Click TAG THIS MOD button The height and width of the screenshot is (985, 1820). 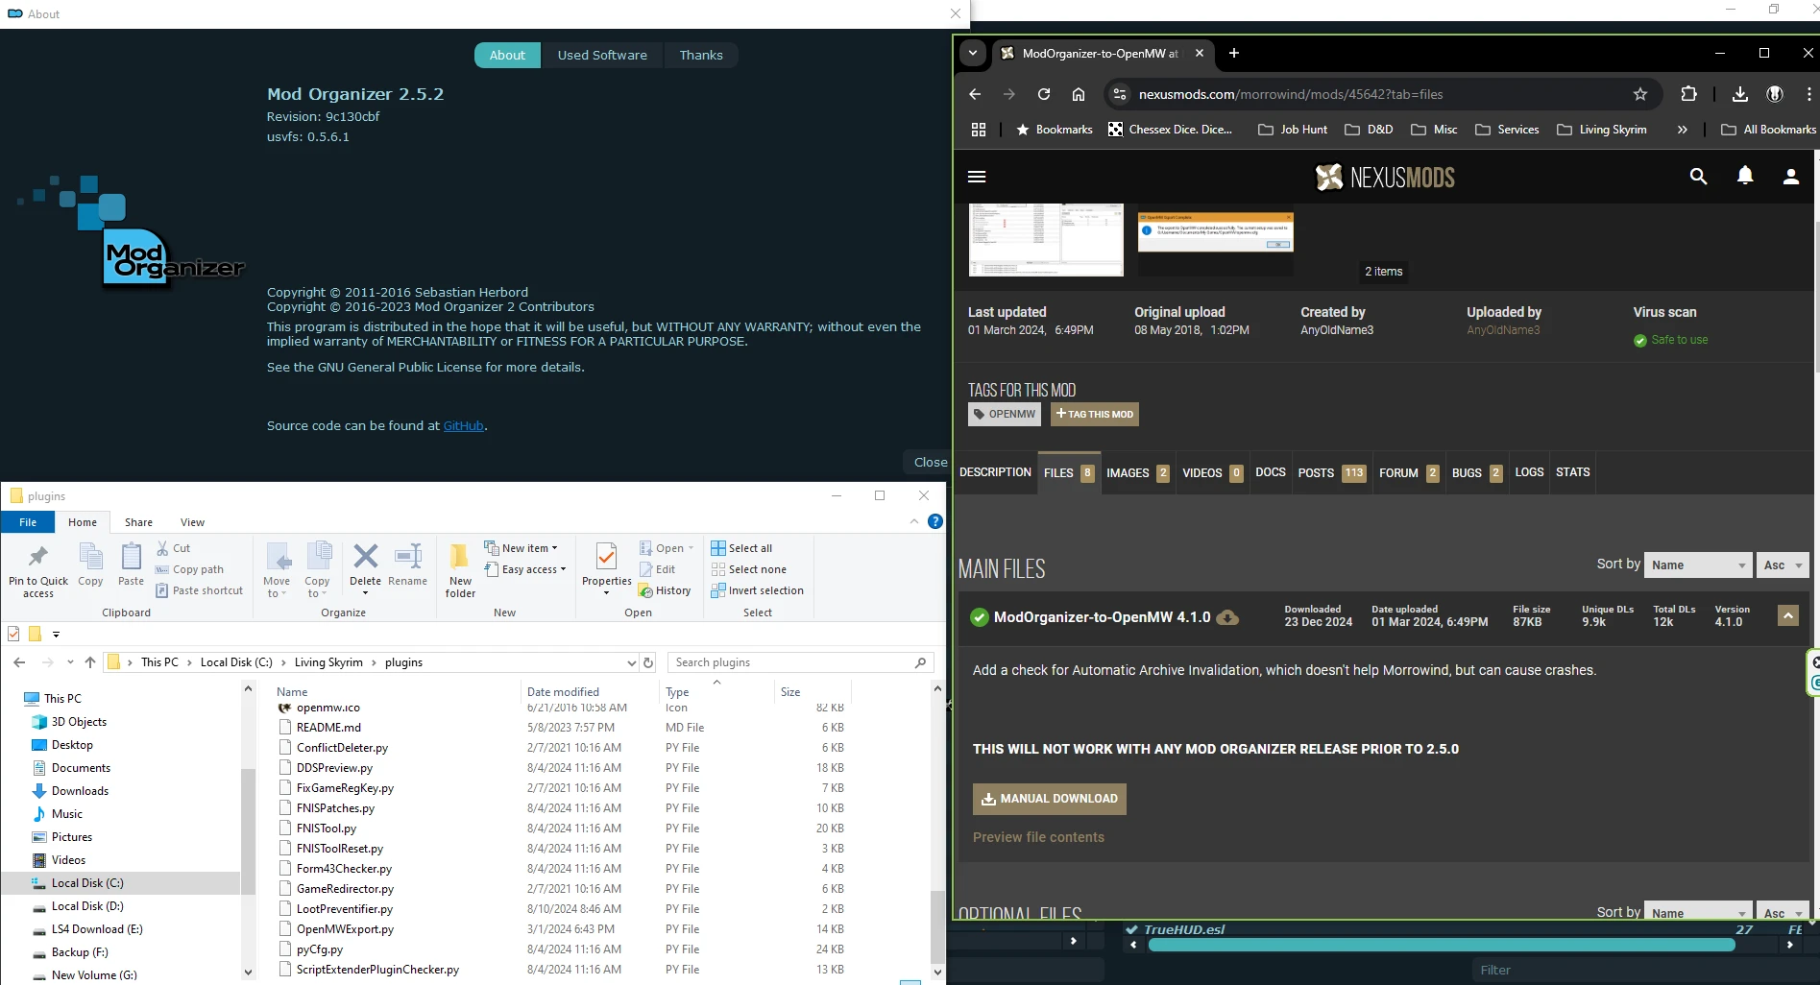(x=1094, y=415)
